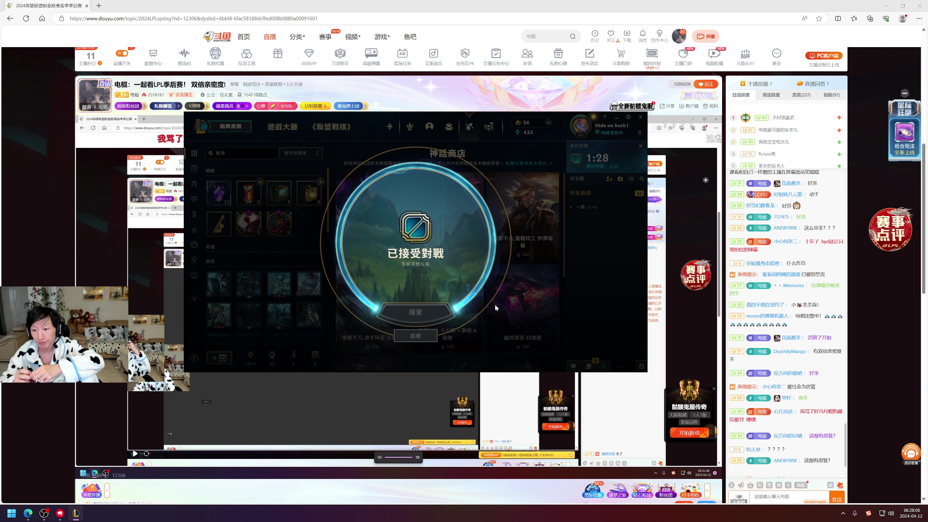The width and height of the screenshot is (928, 522).
Task: Click the 开播 start streaming button
Action: (x=705, y=36)
